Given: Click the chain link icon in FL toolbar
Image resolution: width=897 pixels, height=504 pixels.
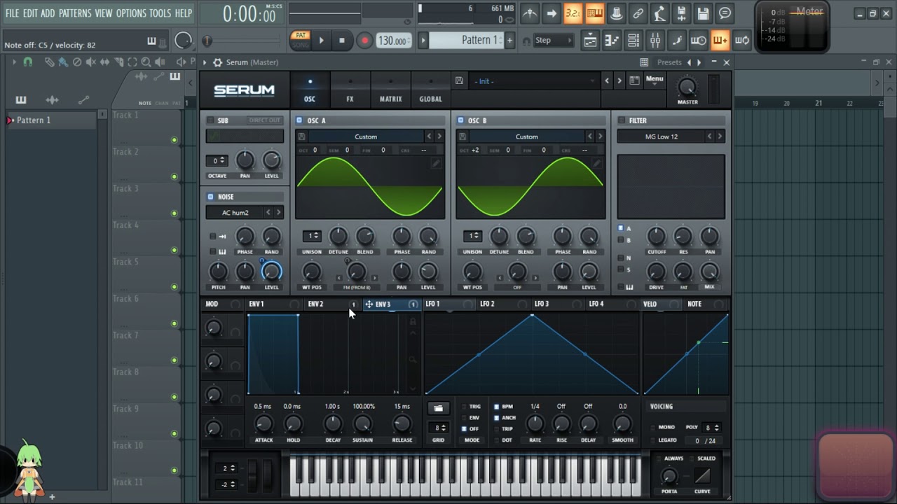Looking at the screenshot, I should [x=638, y=13].
